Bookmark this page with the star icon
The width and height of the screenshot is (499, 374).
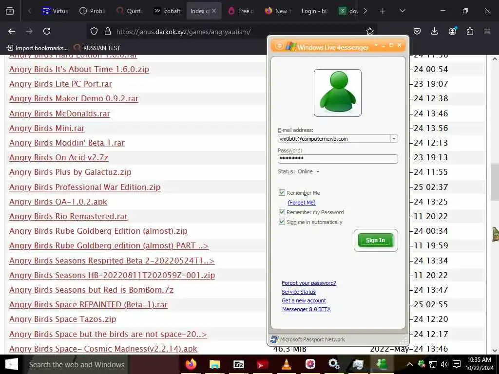[x=369, y=31]
